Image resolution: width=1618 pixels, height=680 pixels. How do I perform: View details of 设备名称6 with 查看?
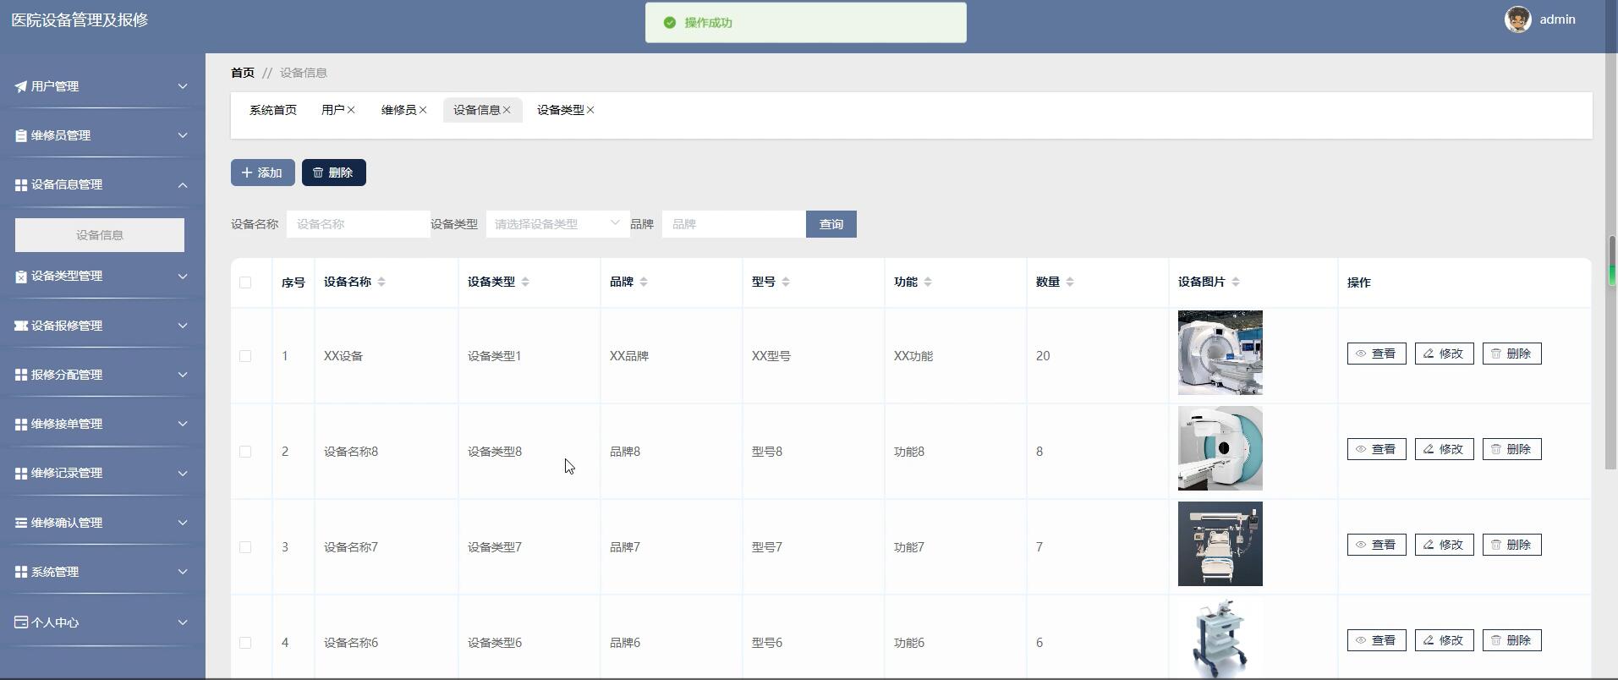click(1376, 640)
